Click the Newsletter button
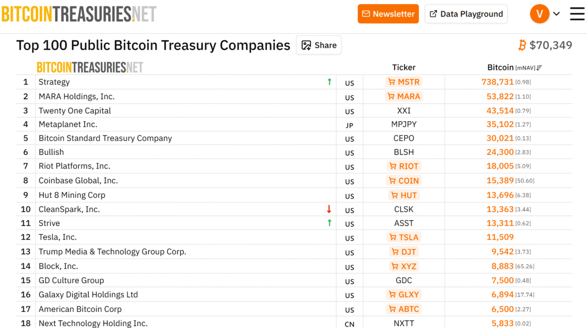The height and width of the screenshot is (328, 587). click(x=388, y=14)
